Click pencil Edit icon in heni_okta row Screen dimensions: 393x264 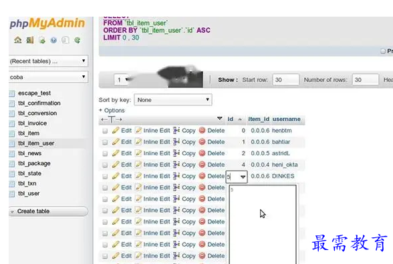(x=116, y=165)
